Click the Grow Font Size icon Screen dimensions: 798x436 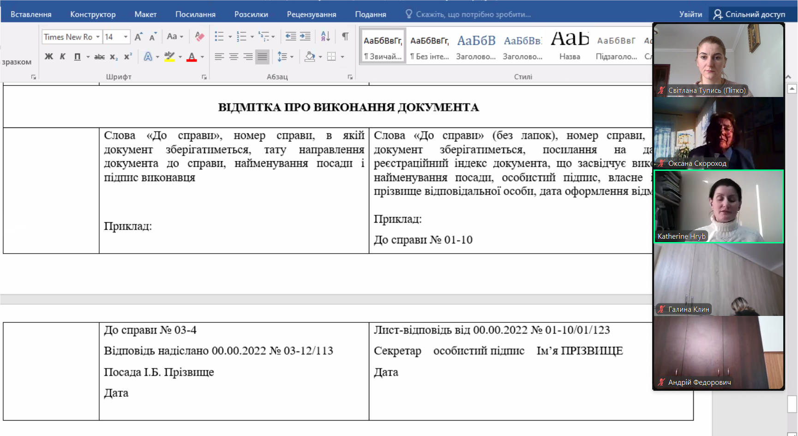coord(138,36)
